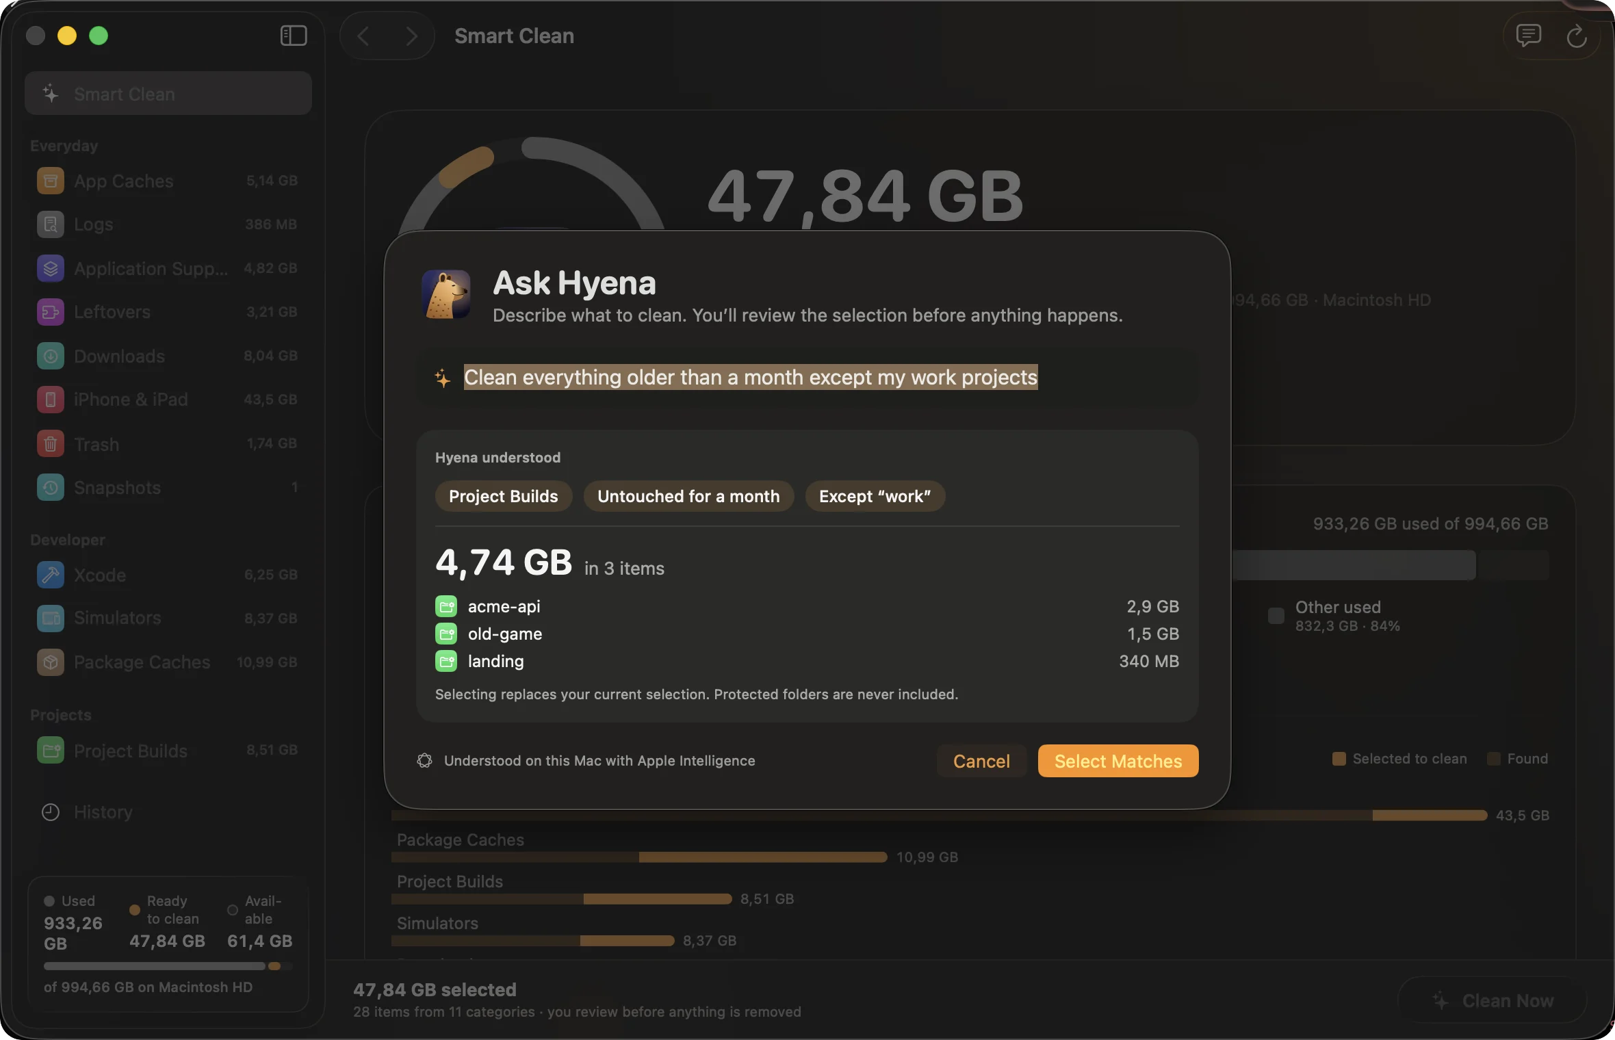This screenshot has height=1040, width=1615.
Task: Click the Clean Now button
Action: [1493, 1000]
